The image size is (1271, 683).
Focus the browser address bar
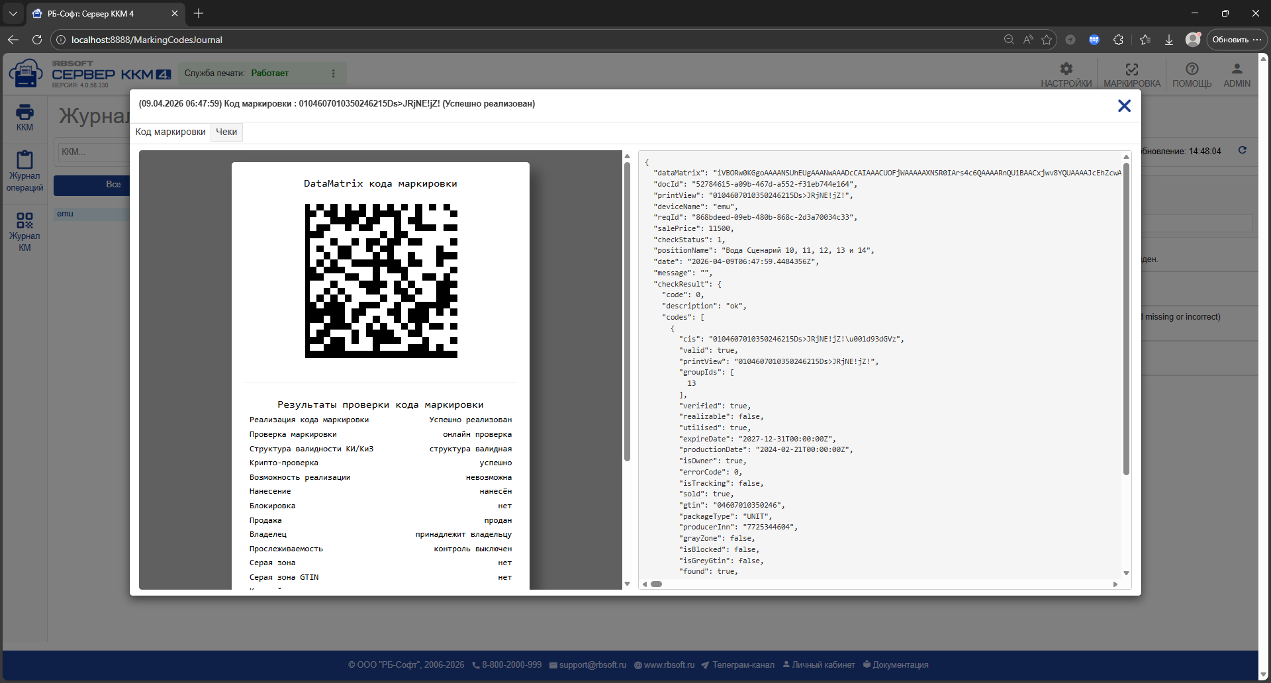coord(530,40)
